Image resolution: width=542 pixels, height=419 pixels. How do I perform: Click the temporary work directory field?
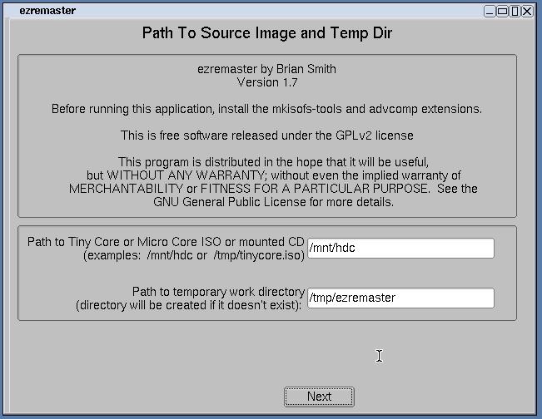[x=400, y=298]
